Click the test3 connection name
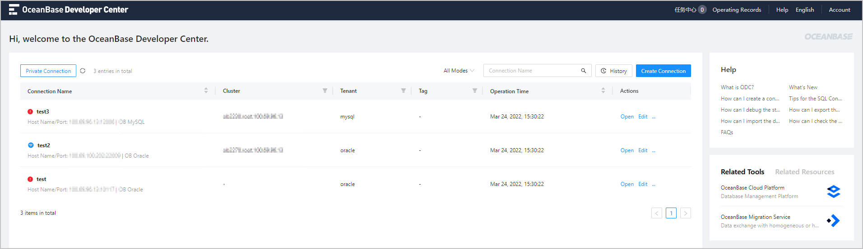This screenshot has height=249, width=863. point(42,112)
